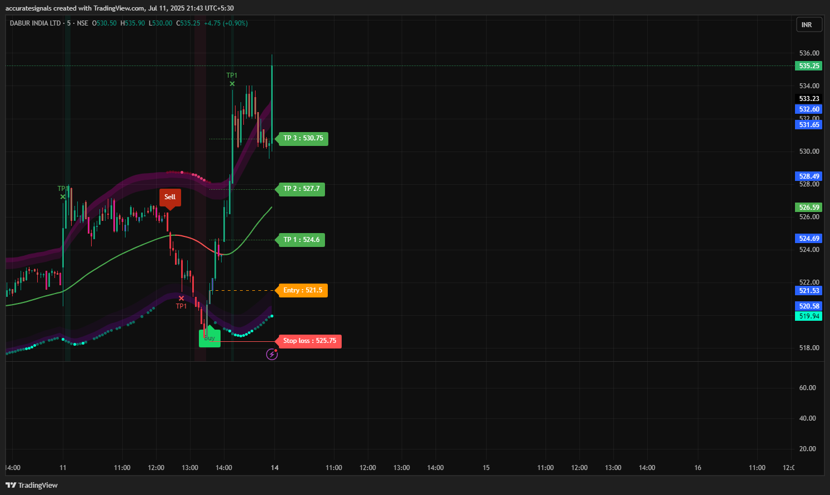Click the TradingView logo at bottom left
The image size is (830, 495).
pyautogui.click(x=32, y=485)
